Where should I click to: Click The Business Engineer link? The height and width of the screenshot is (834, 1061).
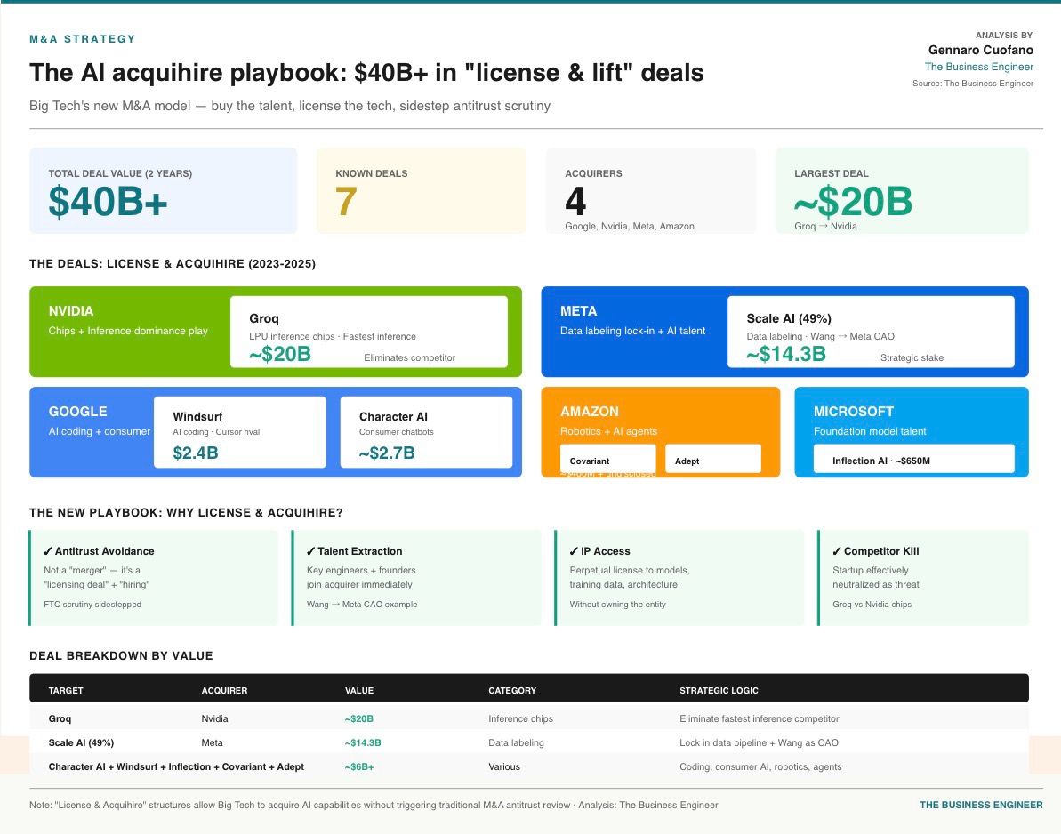click(979, 67)
